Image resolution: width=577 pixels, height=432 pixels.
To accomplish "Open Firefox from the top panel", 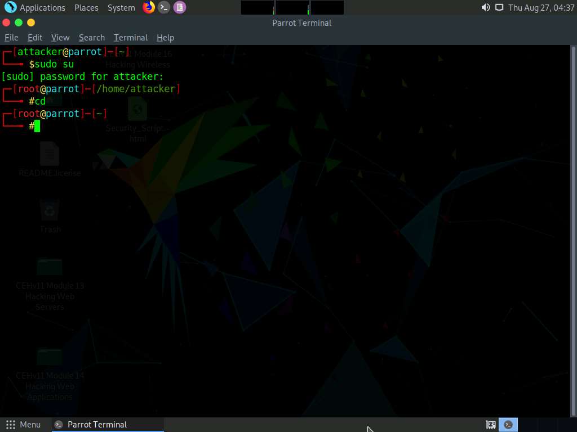I will tap(148, 7).
